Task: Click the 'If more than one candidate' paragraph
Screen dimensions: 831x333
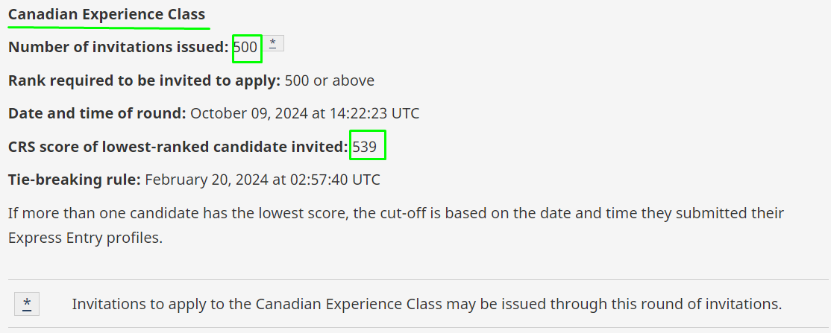Action: pyautogui.click(x=396, y=226)
